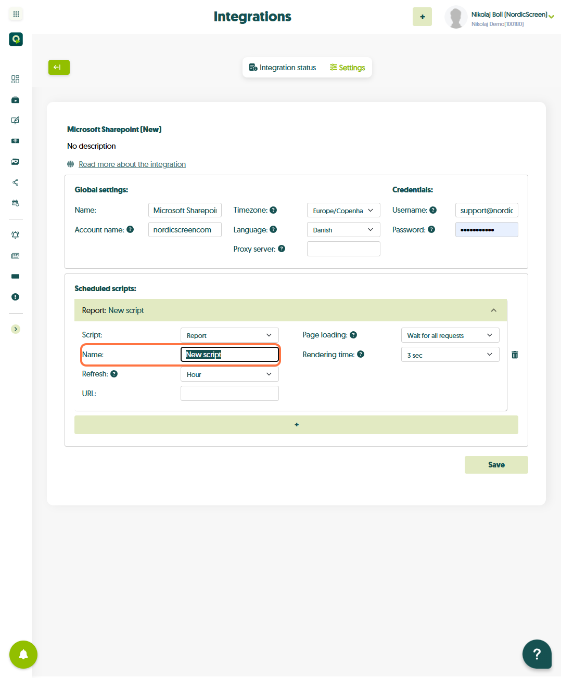Open the alarm bell sidebar icon
The height and width of the screenshot is (678, 561).
(x=16, y=235)
